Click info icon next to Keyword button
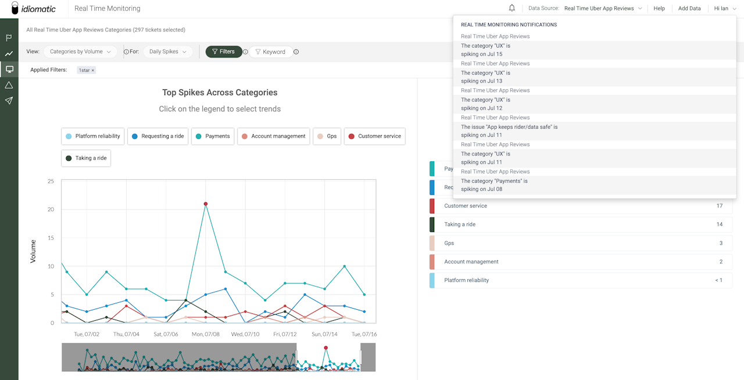This screenshot has height=380, width=744. (296, 52)
